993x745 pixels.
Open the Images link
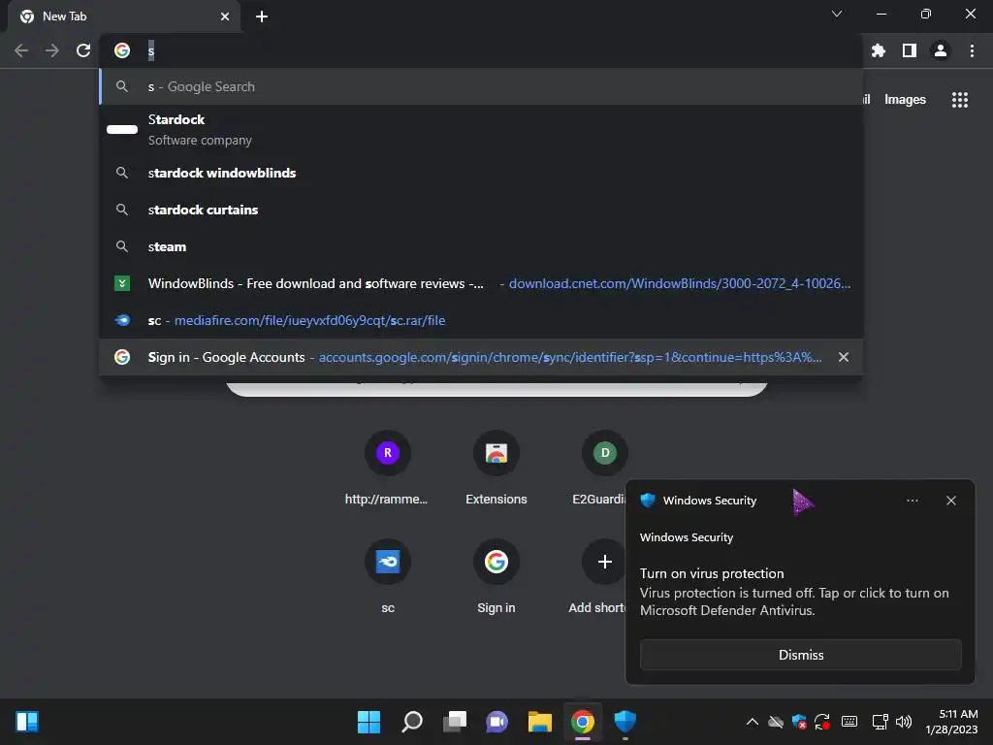pyautogui.click(x=905, y=100)
